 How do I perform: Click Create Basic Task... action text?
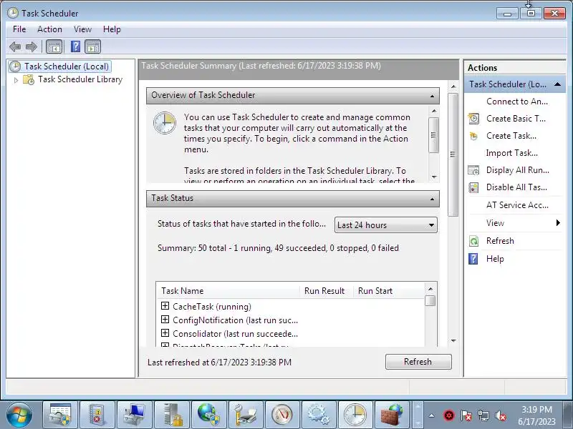tap(516, 119)
